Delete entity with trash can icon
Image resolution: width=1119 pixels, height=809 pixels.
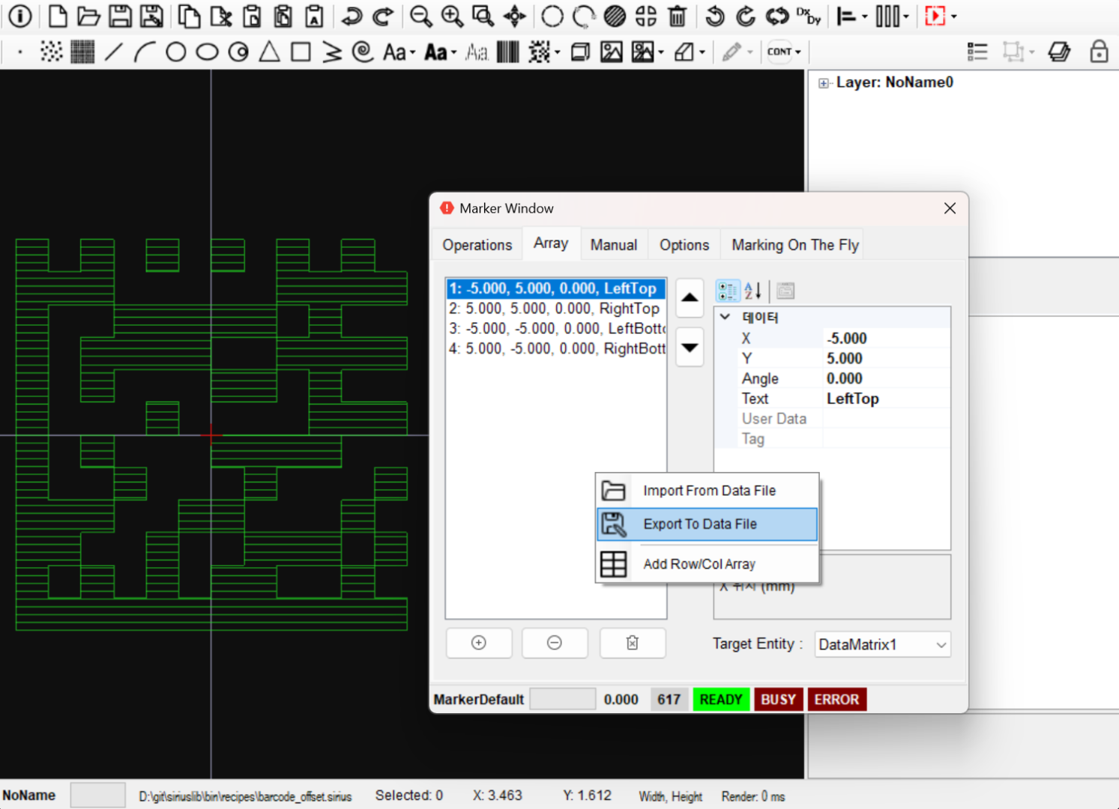pyautogui.click(x=678, y=16)
